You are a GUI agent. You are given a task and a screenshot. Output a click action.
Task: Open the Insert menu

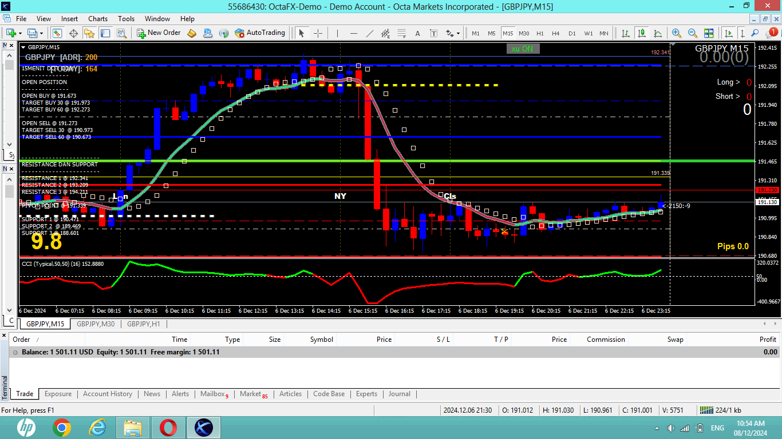click(x=70, y=19)
